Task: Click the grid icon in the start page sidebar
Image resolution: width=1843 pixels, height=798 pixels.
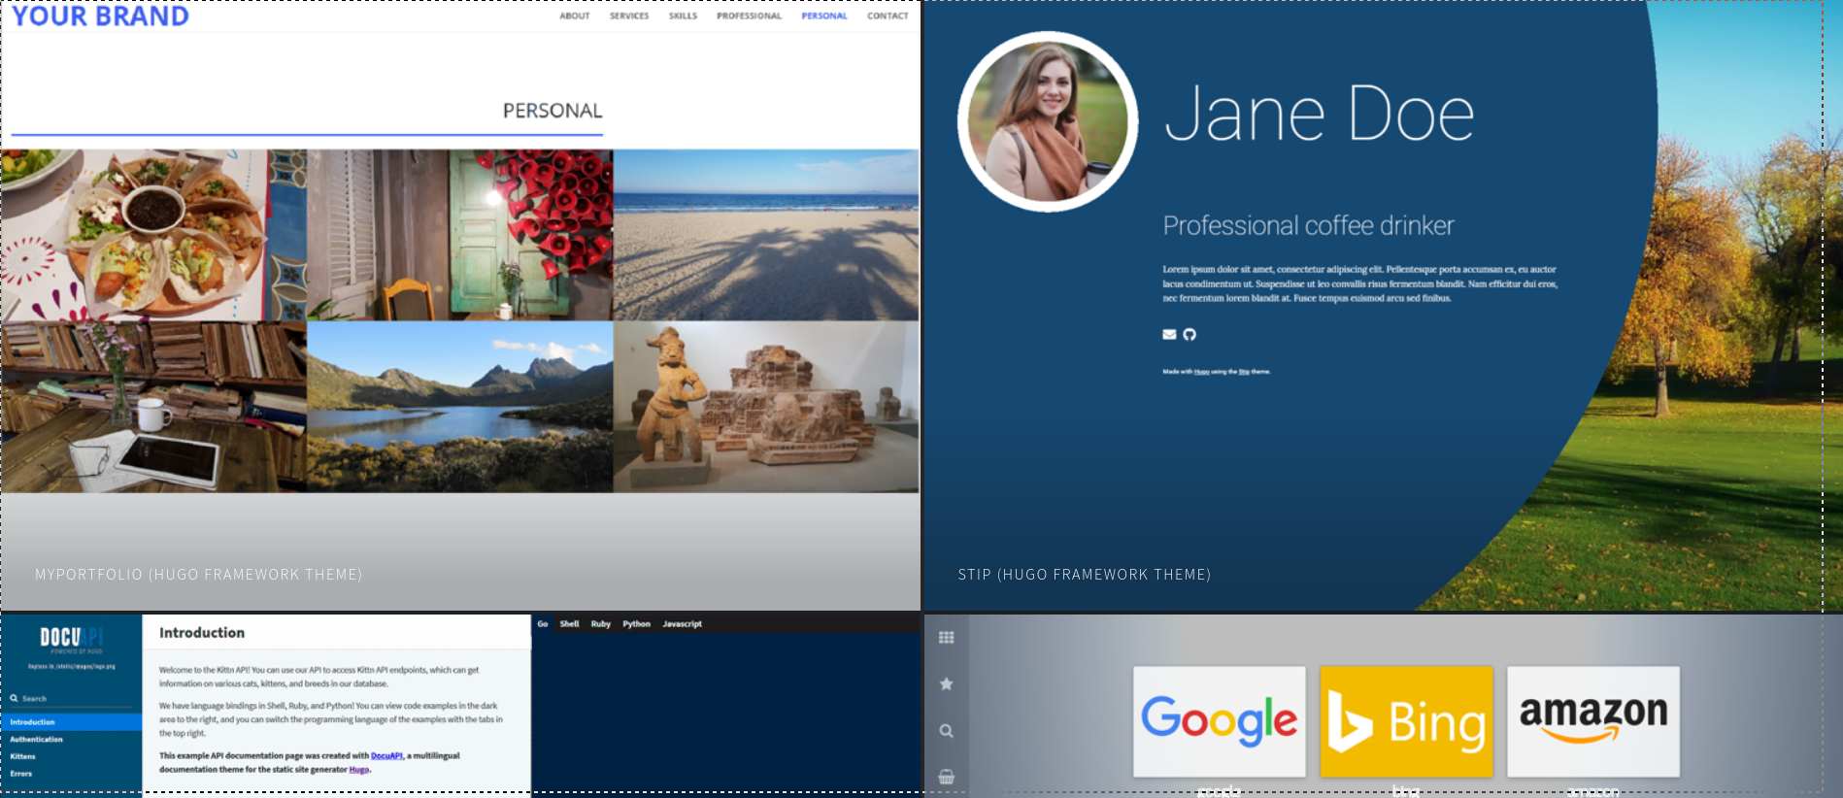Action: coord(947,638)
